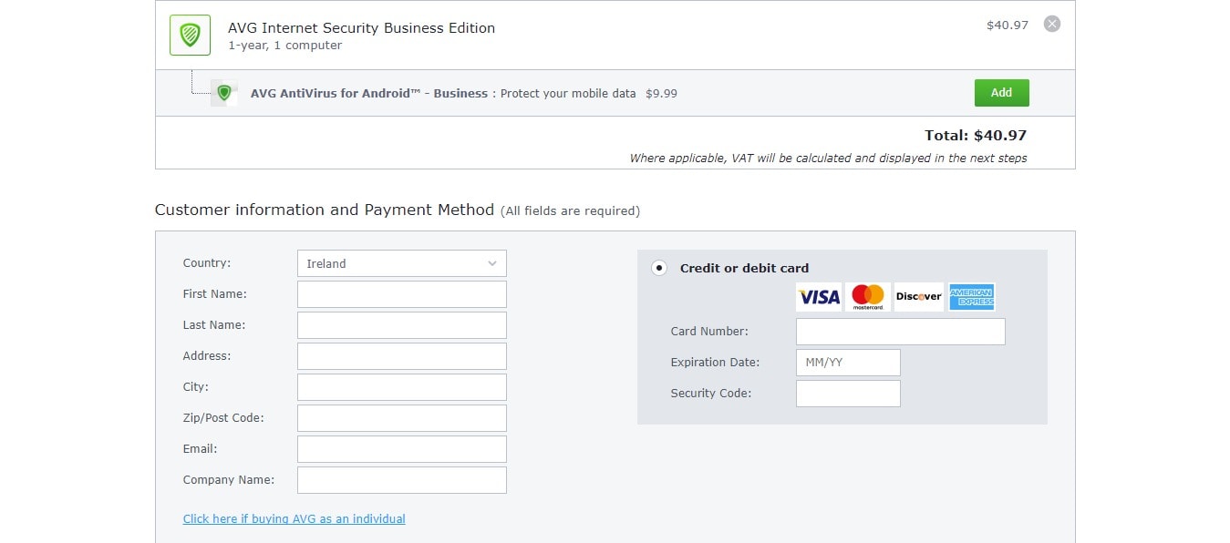
Task: Open link for buying AVG as individual
Action: tap(294, 518)
